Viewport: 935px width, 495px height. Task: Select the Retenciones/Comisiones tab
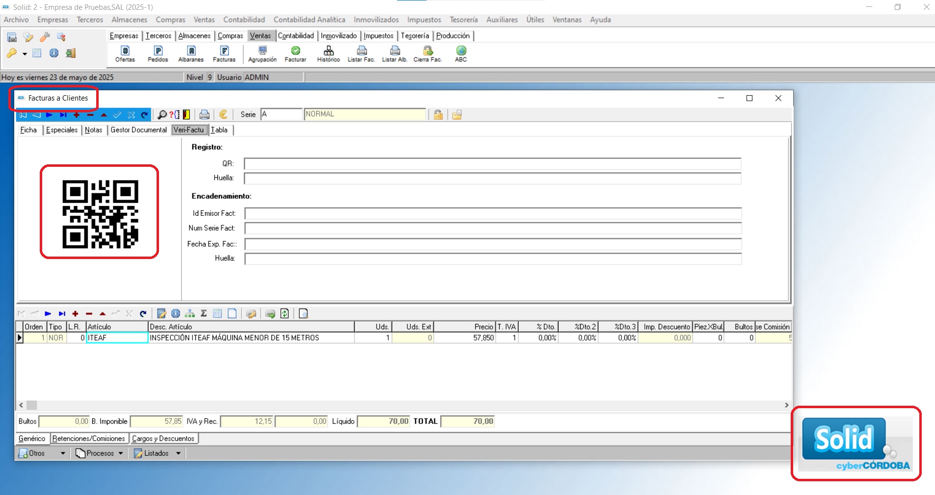click(89, 439)
